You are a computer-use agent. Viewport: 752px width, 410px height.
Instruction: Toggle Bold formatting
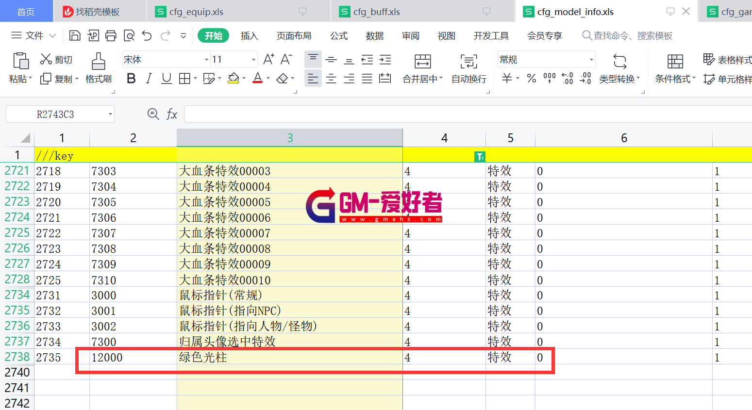pyautogui.click(x=131, y=79)
